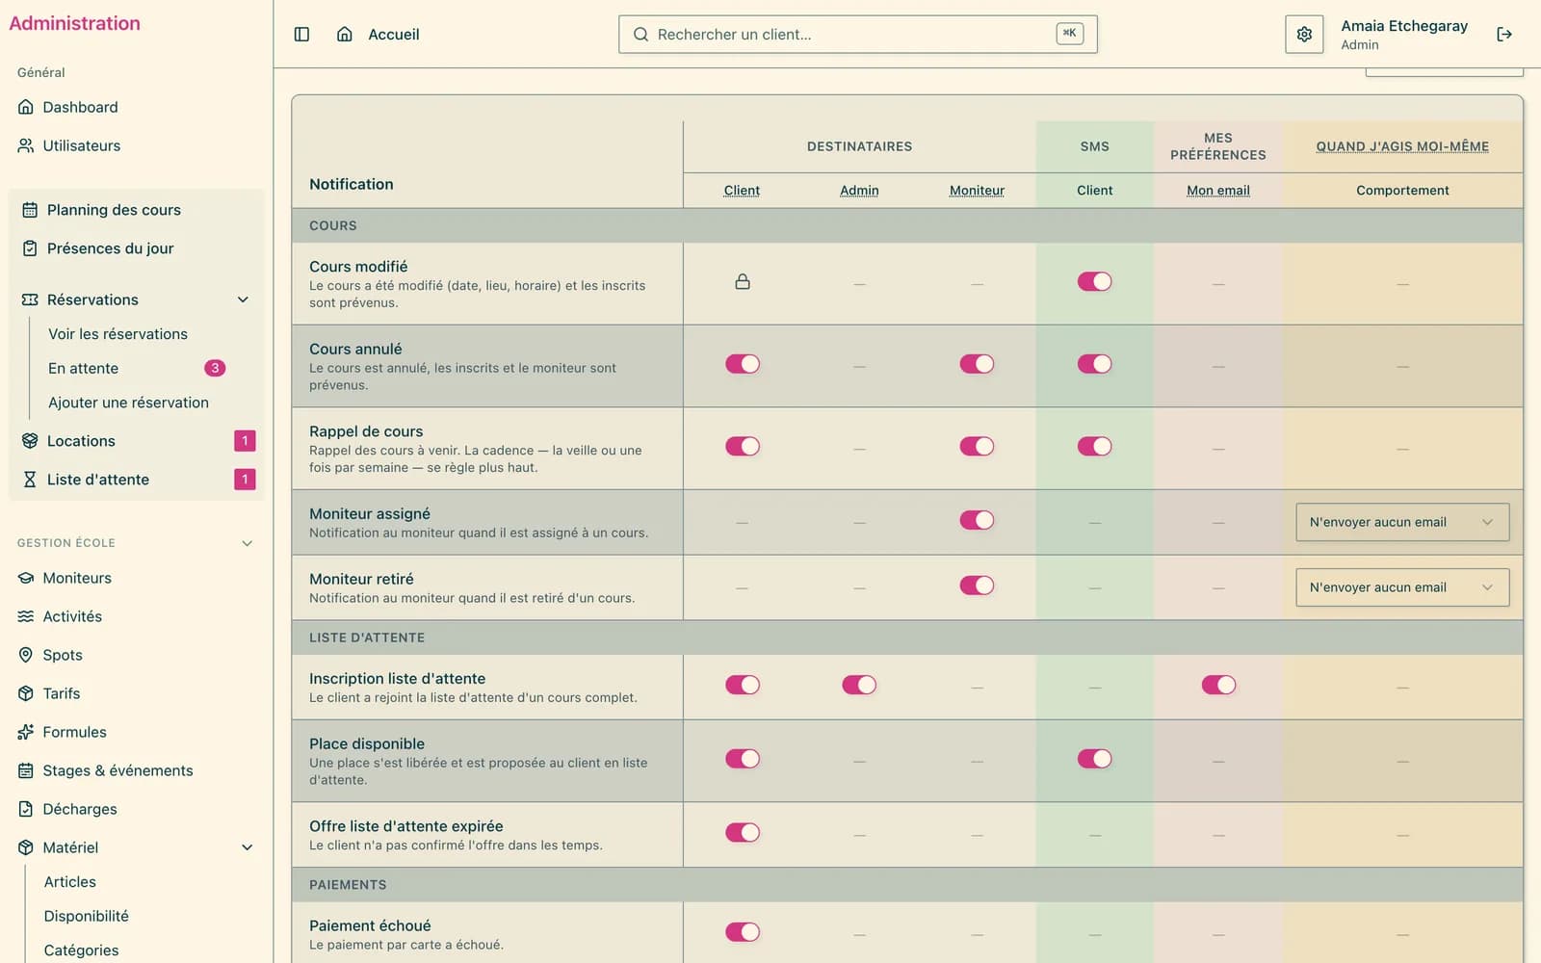This screenshot has width=1541, height=963.
Task: Toggle Mon email for Inscription liste d'attente
Action: tap(1218, 685)
